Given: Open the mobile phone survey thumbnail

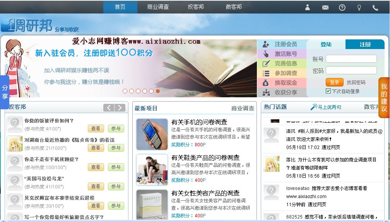Looking at the screenshot, I should 152,134.
